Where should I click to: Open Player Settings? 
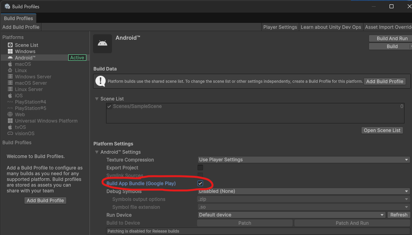pos(280,27)
